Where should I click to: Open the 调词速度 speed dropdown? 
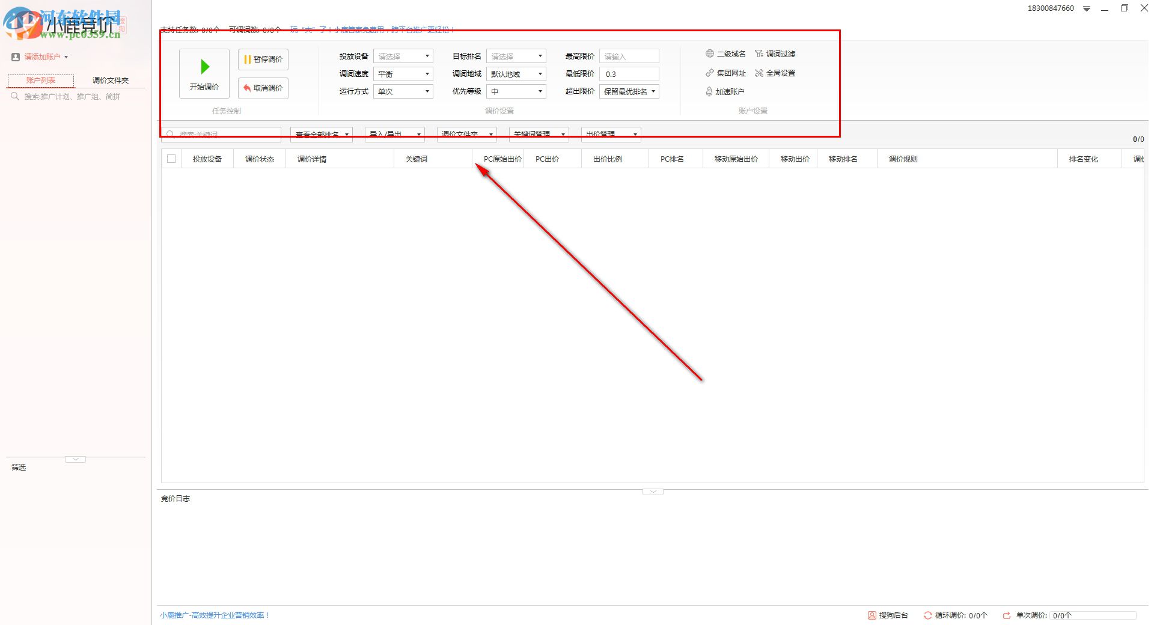[403, 74]
